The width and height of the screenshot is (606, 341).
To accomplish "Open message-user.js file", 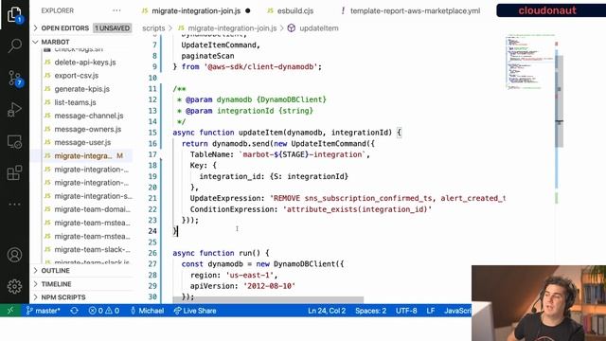I will pos(82,142).
